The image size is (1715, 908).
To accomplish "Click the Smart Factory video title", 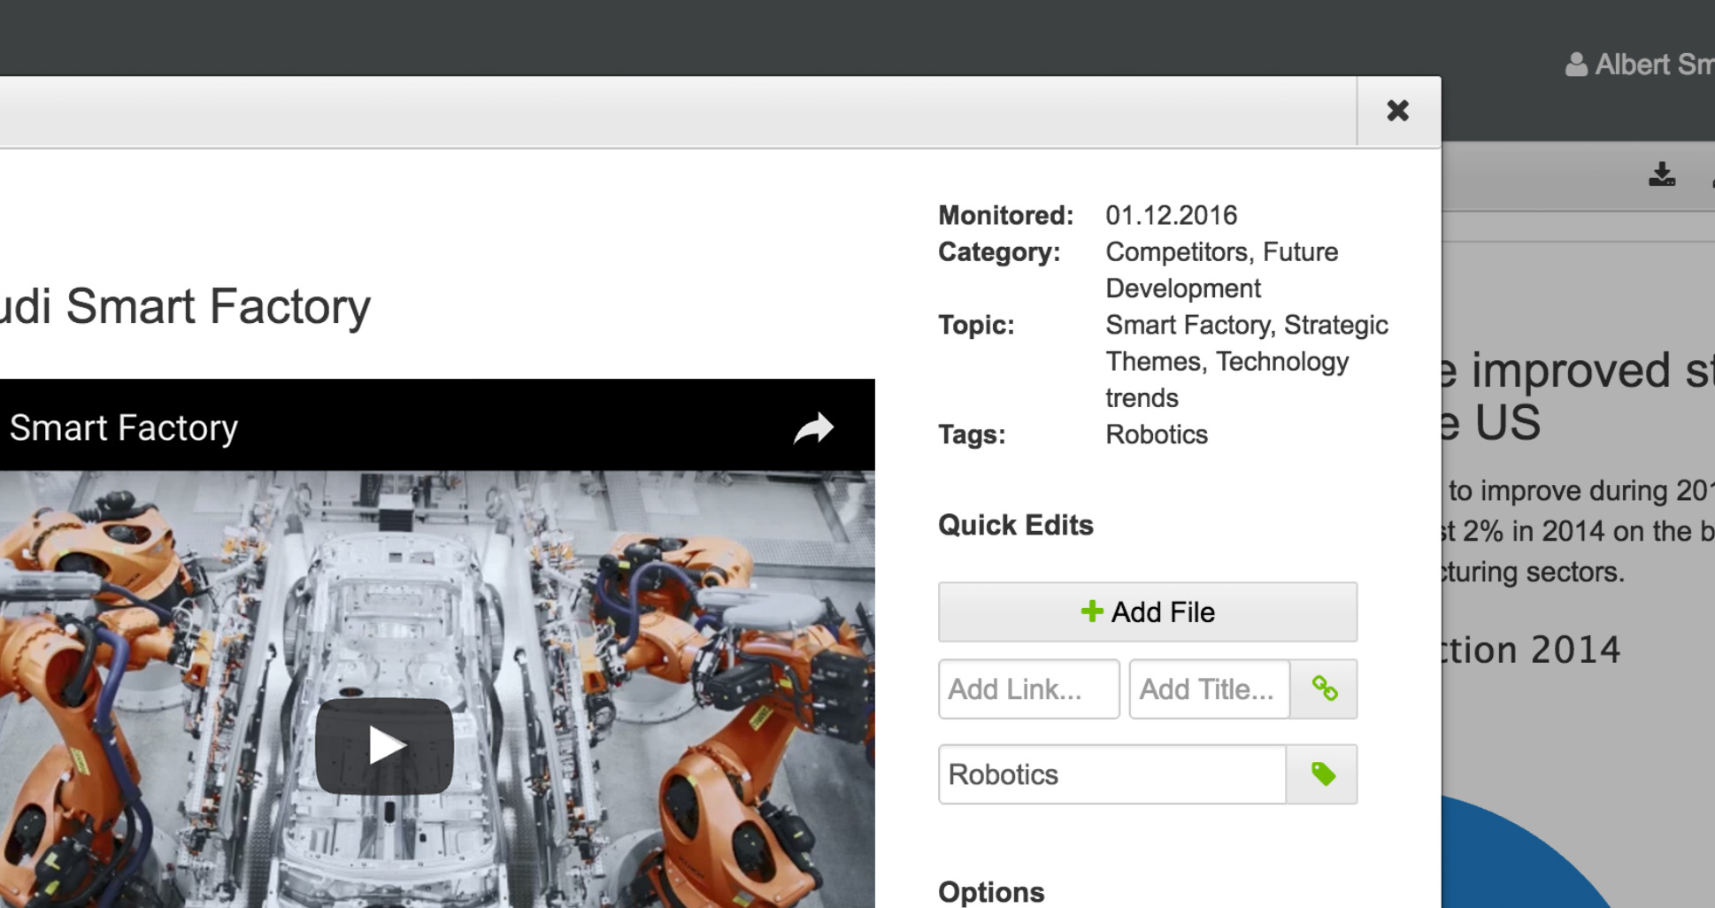I will [x=124, y=428].
